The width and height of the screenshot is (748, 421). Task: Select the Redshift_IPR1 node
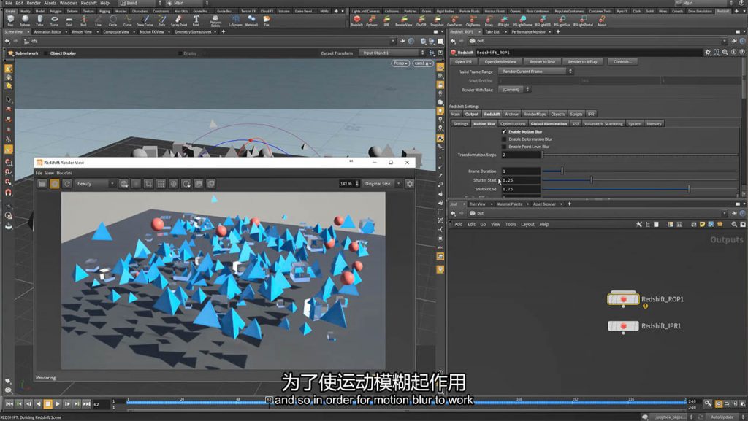(x=623, y=325)
